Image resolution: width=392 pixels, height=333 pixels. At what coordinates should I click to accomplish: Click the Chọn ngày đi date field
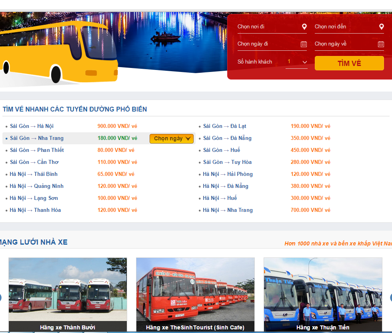[x=267, y=44]
